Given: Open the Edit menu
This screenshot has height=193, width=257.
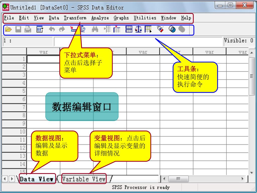Looking at the screenshot, I should point(24,18).
